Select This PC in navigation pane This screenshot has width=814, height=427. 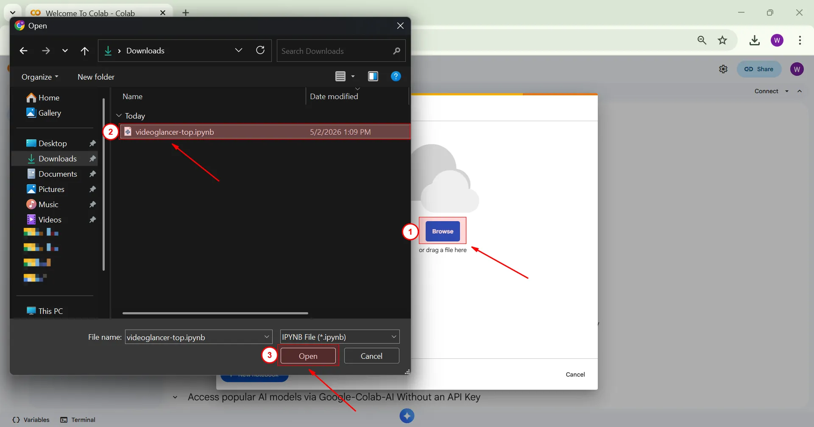click(45, 311)
